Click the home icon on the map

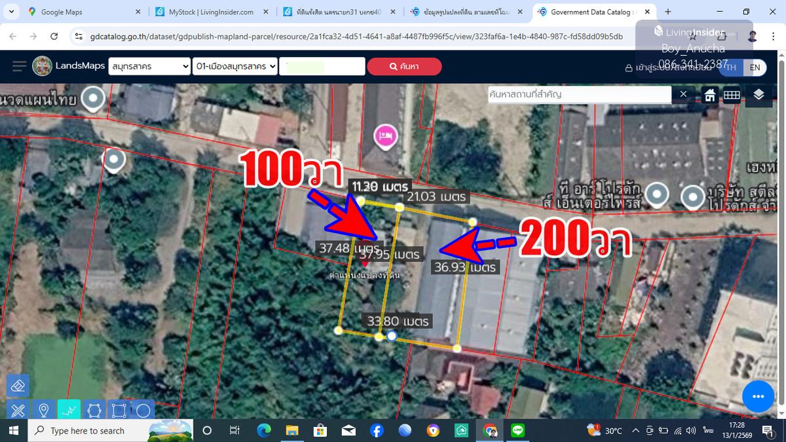click(x=710, y=95)
